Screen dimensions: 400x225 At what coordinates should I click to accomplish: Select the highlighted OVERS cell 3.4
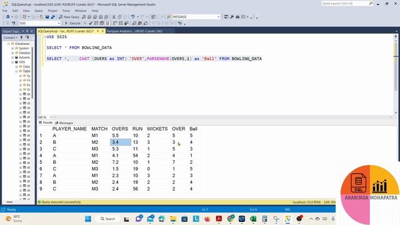[x=121, y=142]
